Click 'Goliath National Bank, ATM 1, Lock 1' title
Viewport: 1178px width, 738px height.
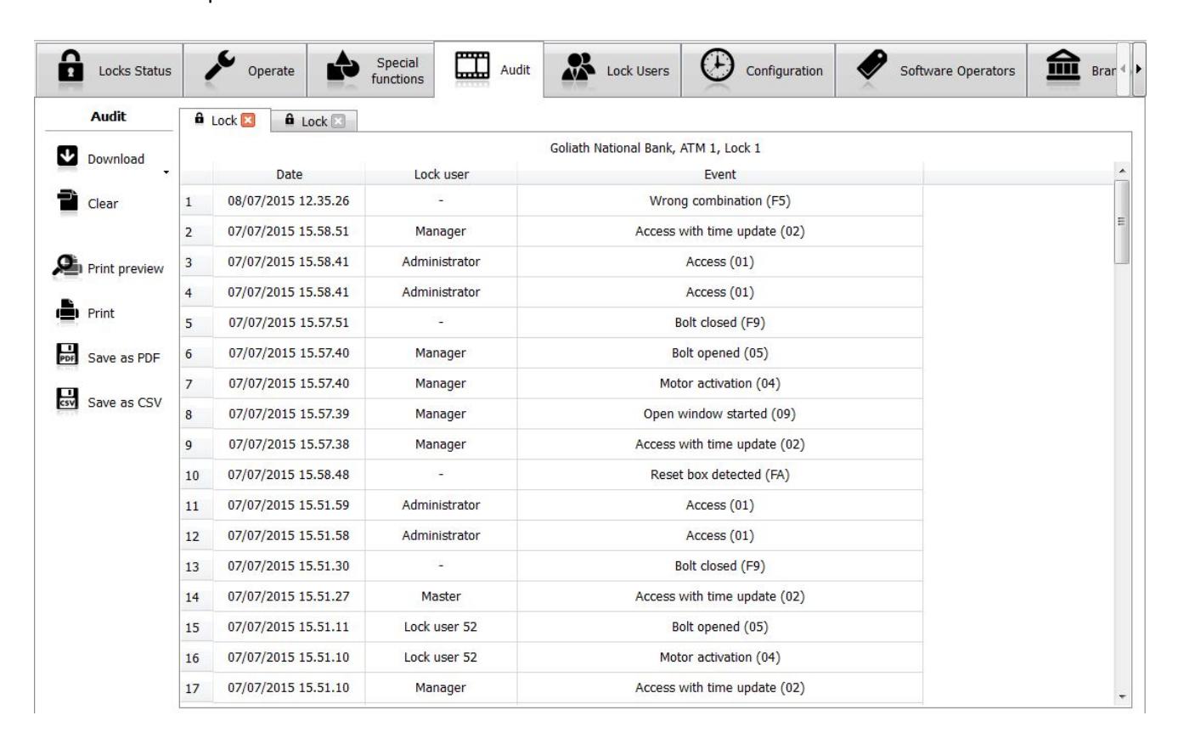[656, 148]
